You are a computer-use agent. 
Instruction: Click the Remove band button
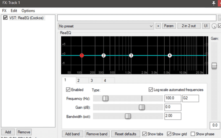click(x=97, y=134)
